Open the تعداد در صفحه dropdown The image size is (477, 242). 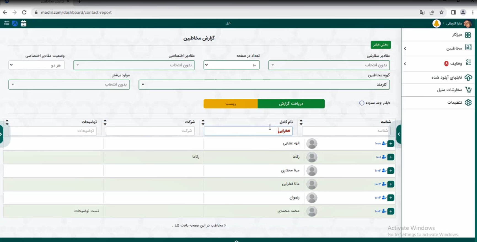tap(231, 65)
